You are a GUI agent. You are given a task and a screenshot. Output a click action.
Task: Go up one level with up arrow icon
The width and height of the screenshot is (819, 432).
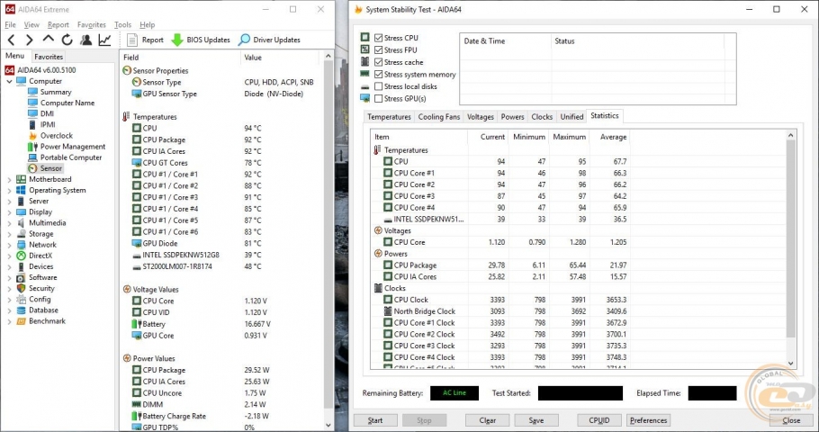pyautogui.click(x=48, y=40)
